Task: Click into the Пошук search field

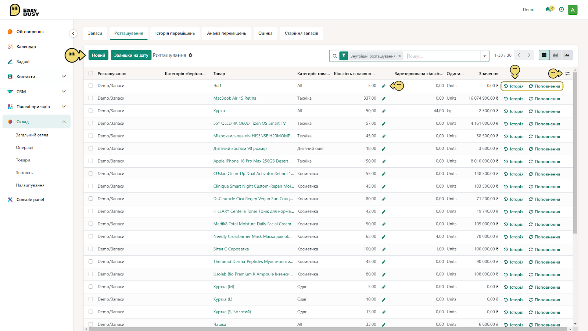Action: coord(442,56)
